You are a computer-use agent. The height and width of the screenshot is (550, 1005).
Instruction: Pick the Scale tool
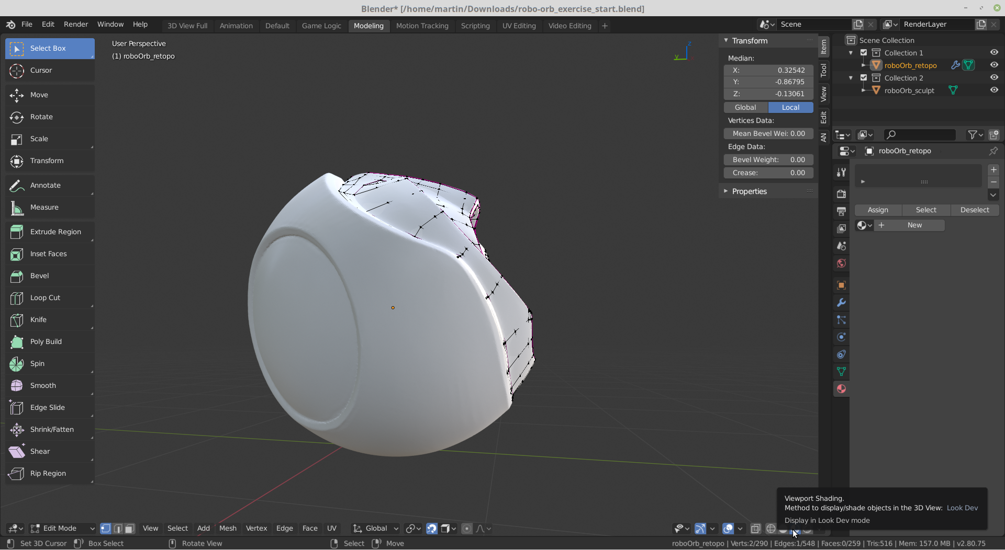50,139
